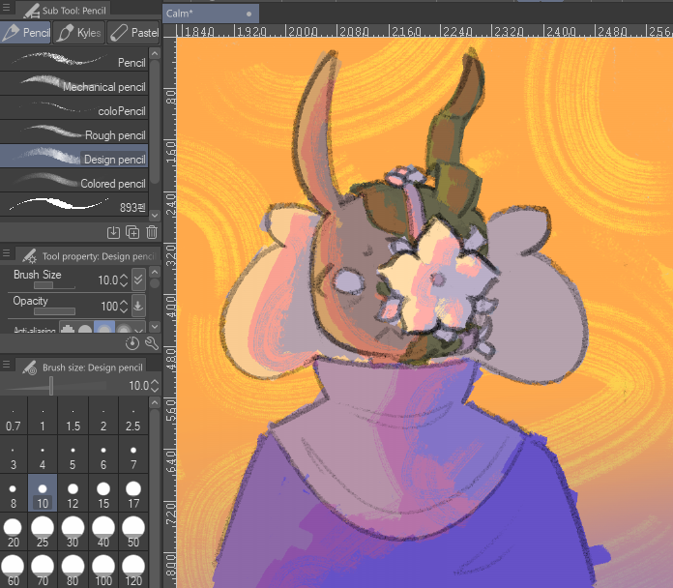This screenshot has width=673, height=588.
Task: Set brush size preset 17
Action: pyautogui.click(x=133, y=492)
